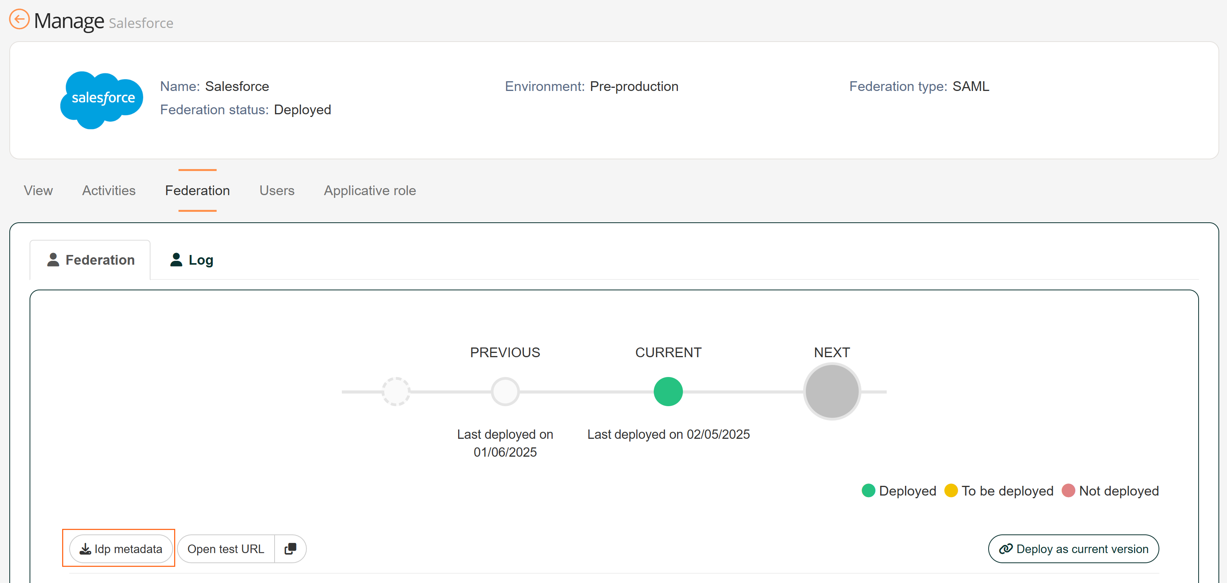This screenshot has width=1227, height=583.
Task: Go to the Users tab
Action: pyautogui.click(x=277, y=190)
